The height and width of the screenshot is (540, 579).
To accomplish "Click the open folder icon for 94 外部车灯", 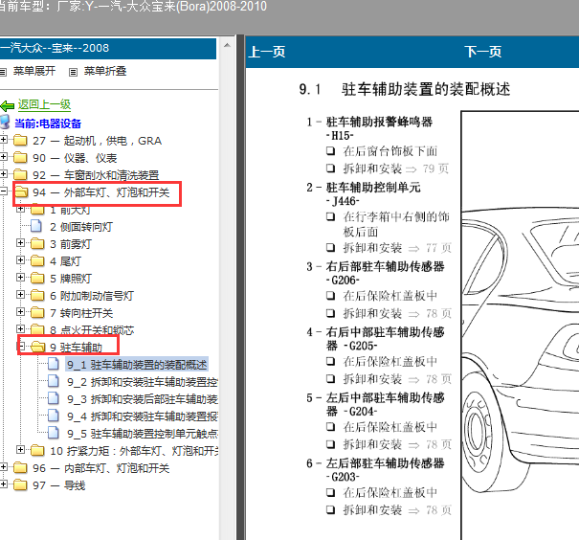I will [21, 192].
